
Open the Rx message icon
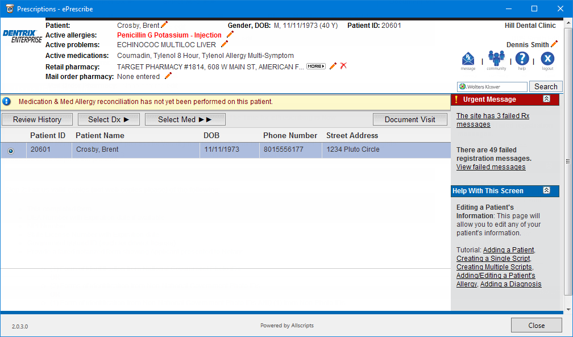coord(468,59)
